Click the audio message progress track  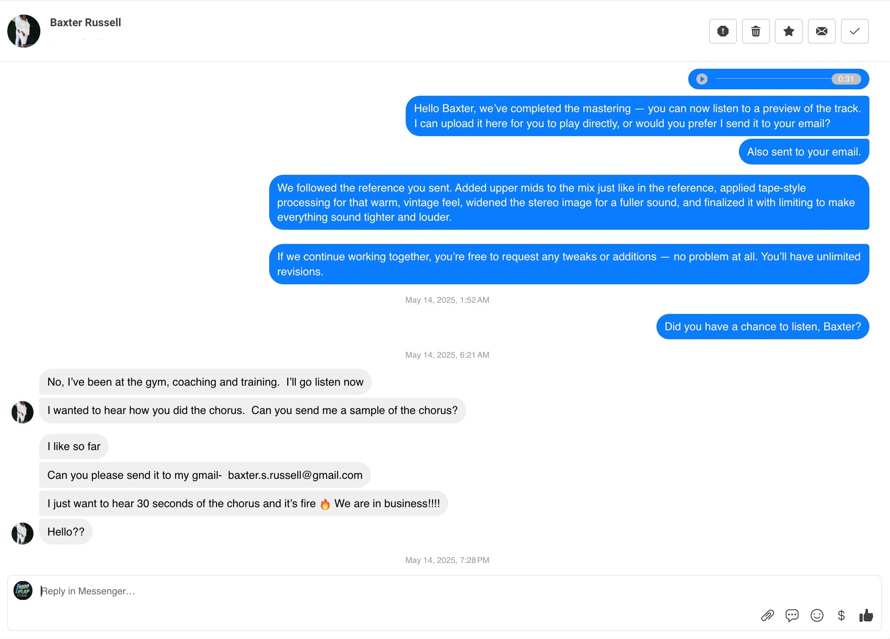tap(773, 79)
